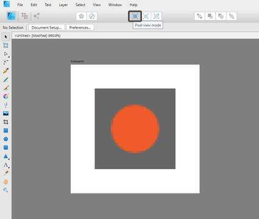Screen dimensions: 259x219
Task: Click the Revert defaults toolbar icon
Action: (92, 16)
